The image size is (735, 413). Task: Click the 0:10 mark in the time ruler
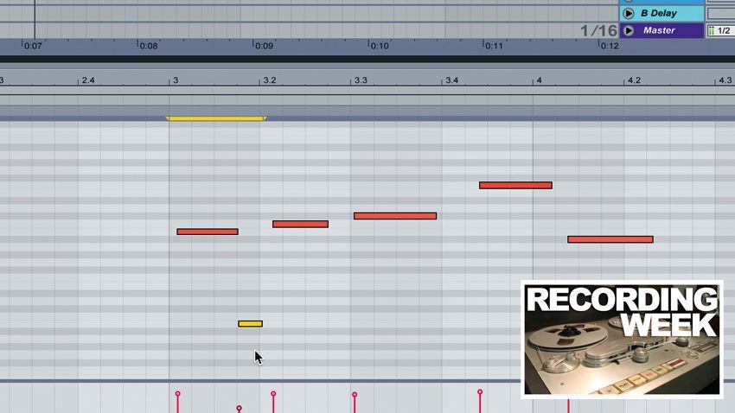pyautogui.click(x=379, y=45)
